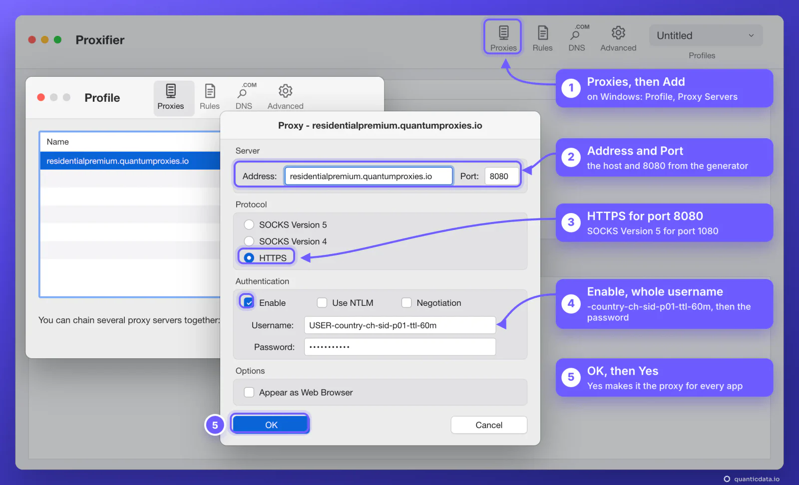Select Rules tab in the Profile window
The height and width of the screenshot is (485, 799).
[210, 97]
